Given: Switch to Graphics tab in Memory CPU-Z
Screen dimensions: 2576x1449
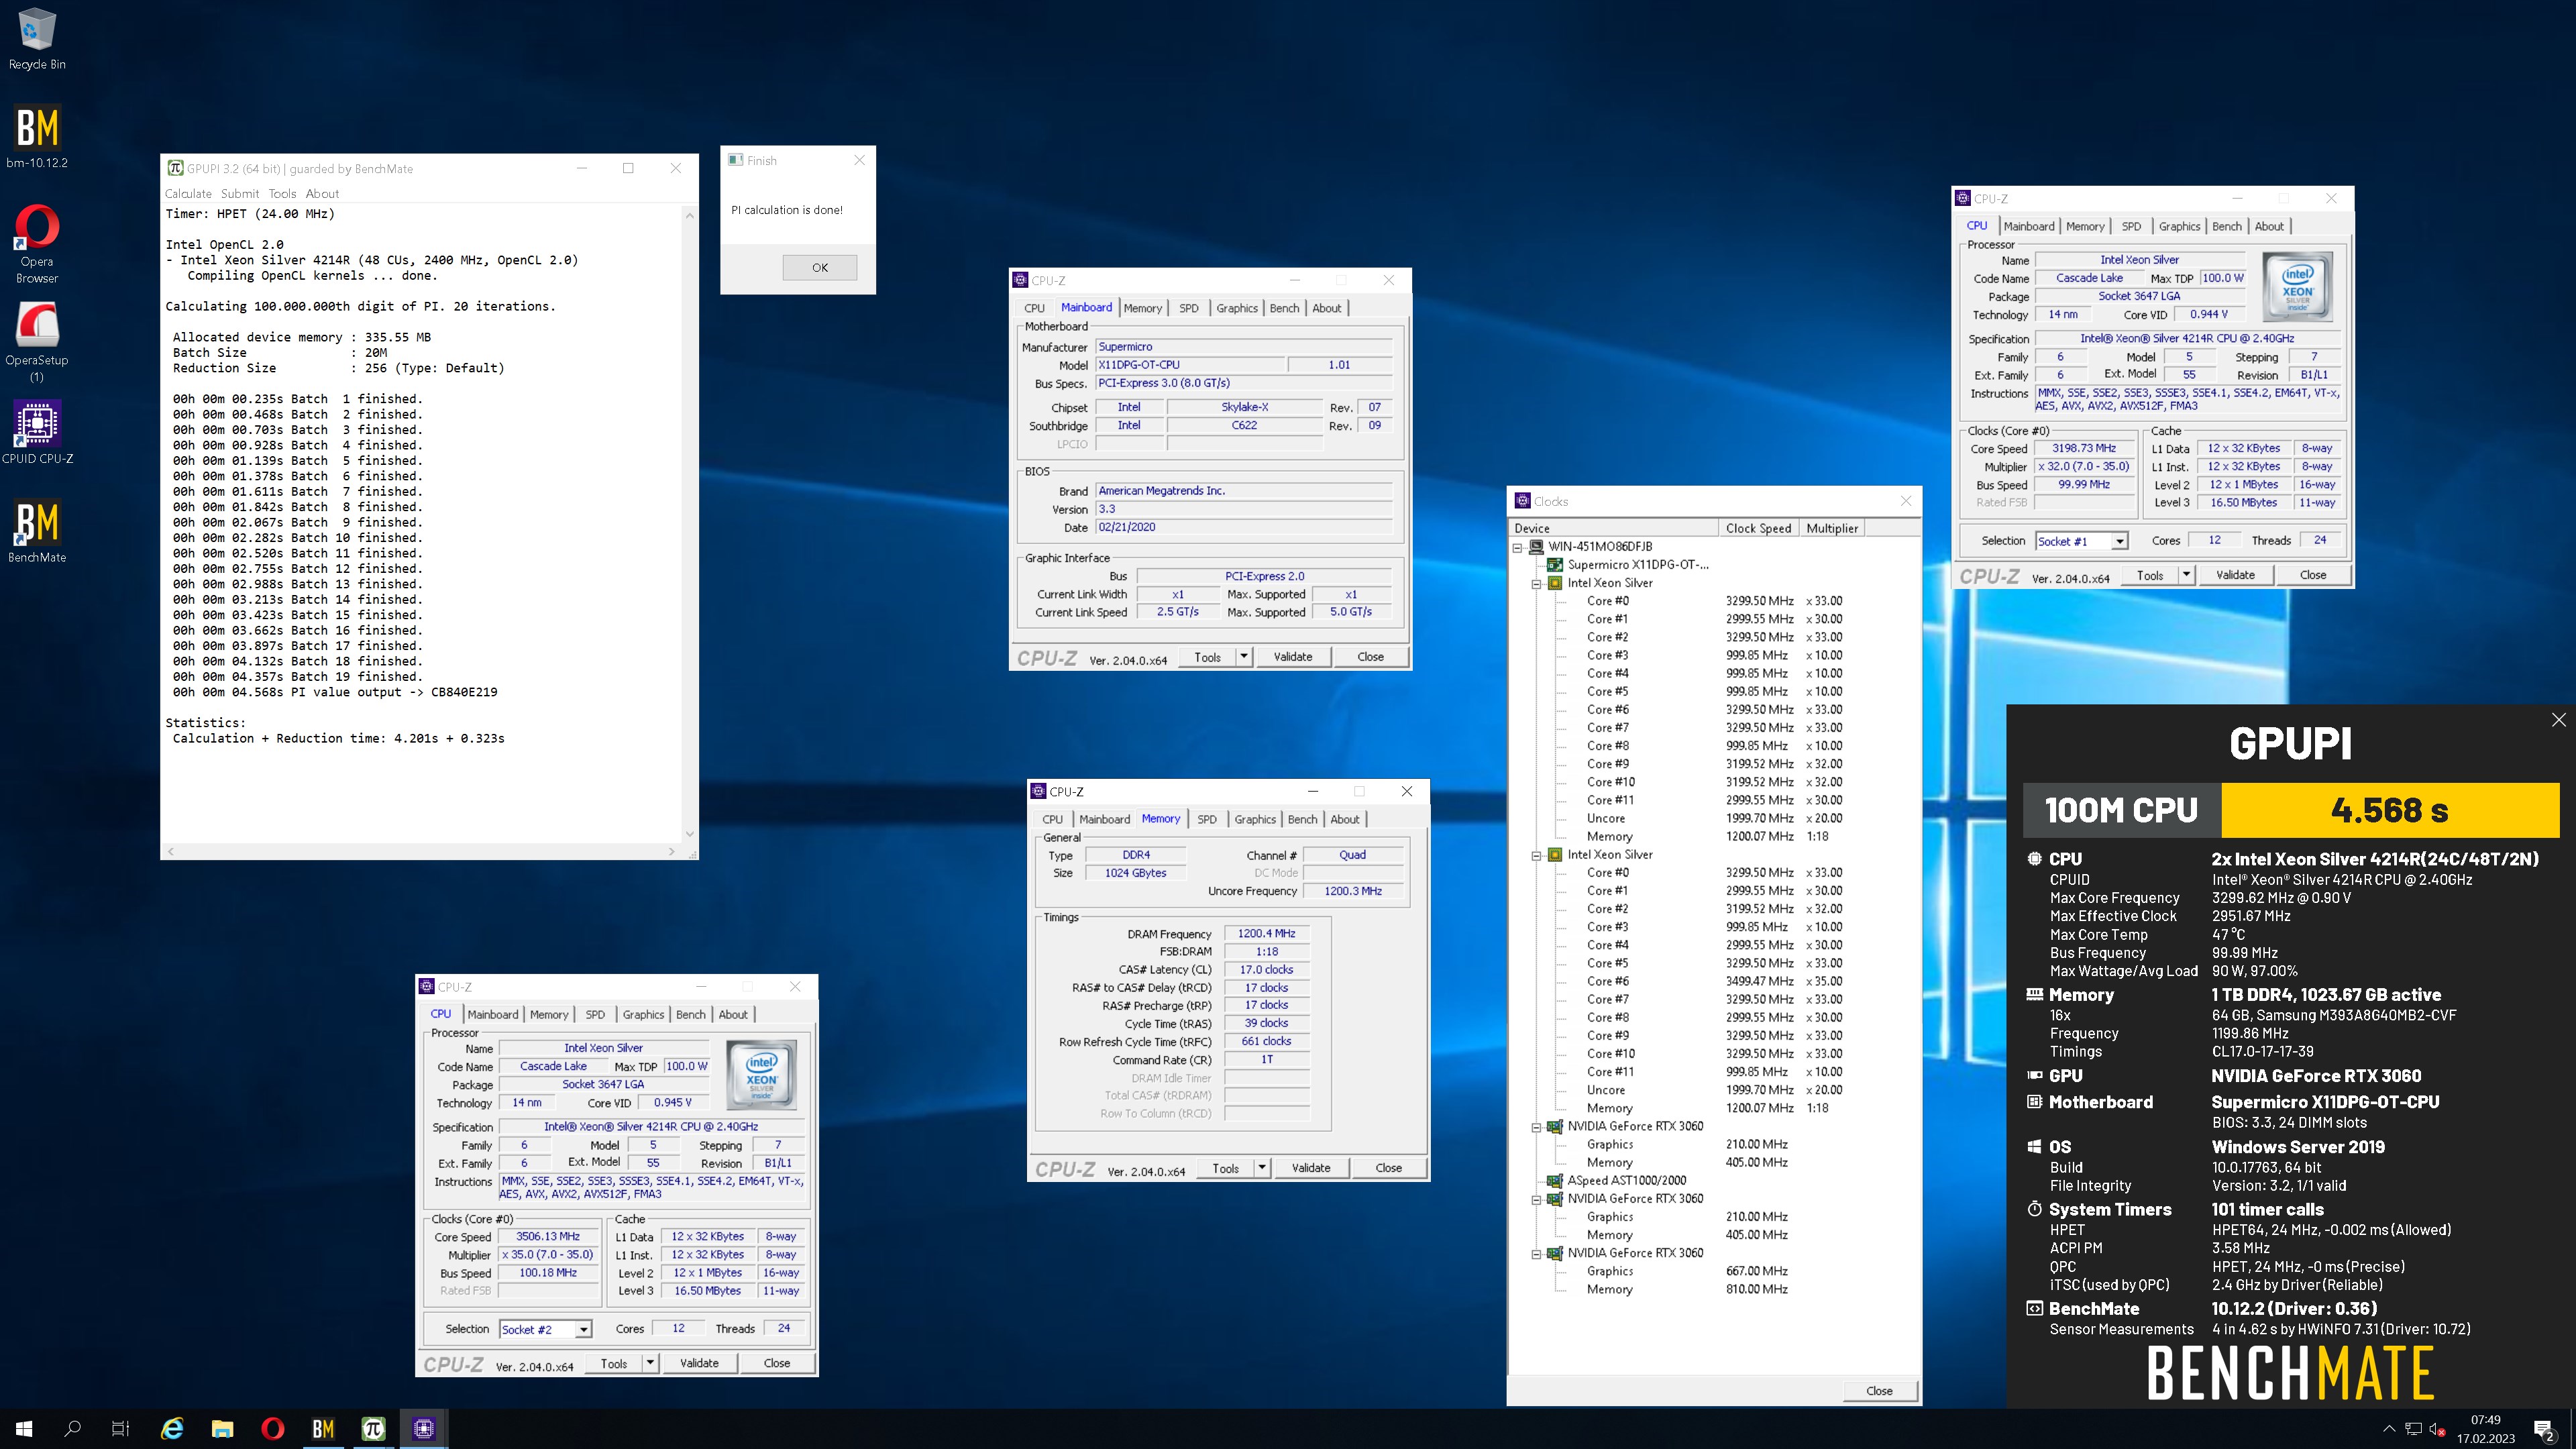Looking at the screenshot, I should (1255, 819).
